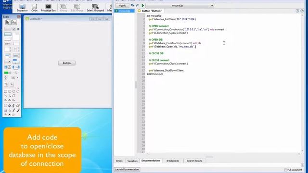Select the eraser paint tool
The image size is (308, 173).
tap(18, 106)
